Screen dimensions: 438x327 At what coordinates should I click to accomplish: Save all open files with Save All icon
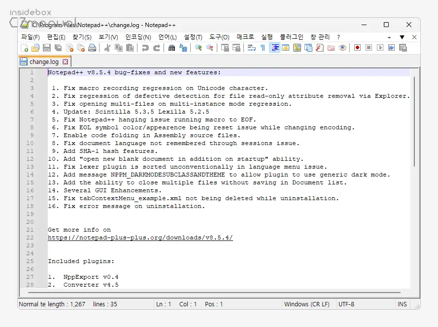58,48
